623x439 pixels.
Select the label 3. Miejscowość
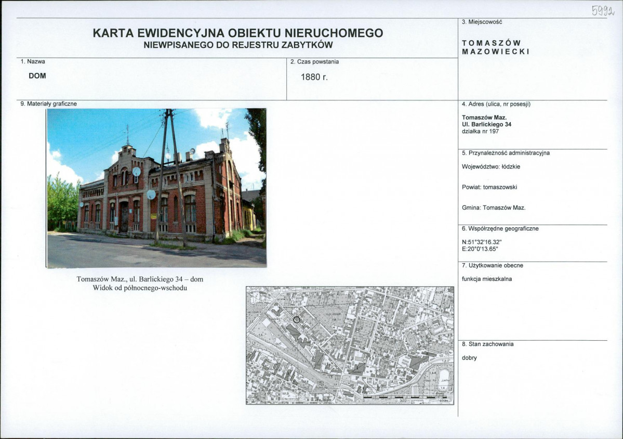tap(482, 22)
